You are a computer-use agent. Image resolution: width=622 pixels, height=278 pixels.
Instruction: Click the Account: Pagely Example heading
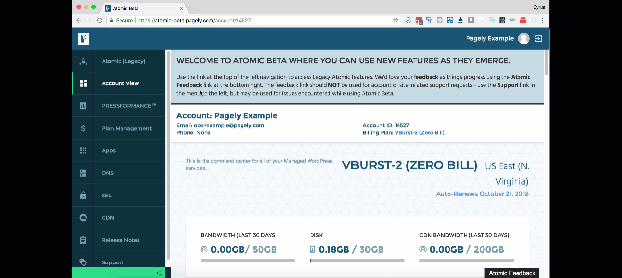(227, 115)
